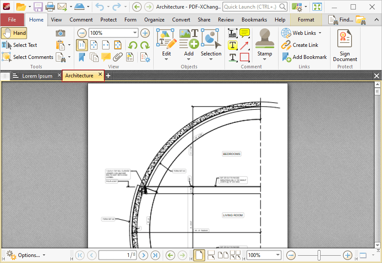The image size is (382, 263).
Task: Activate the Hand tool
Action: (14, 33)
